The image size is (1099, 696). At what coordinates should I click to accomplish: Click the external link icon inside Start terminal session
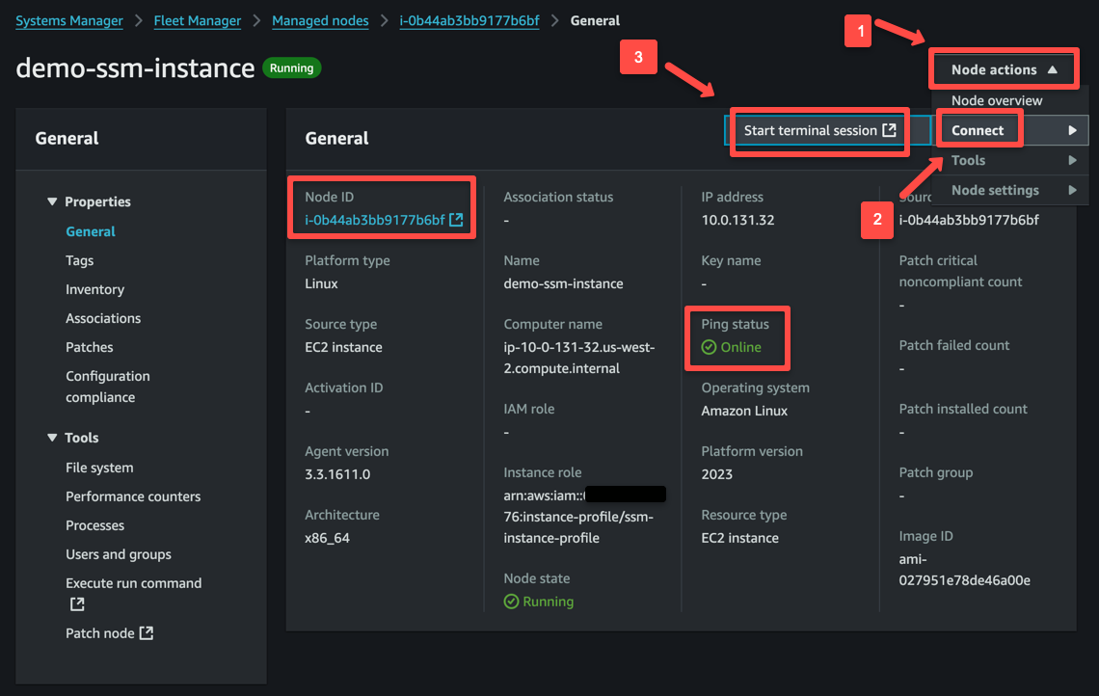point(887,130)
